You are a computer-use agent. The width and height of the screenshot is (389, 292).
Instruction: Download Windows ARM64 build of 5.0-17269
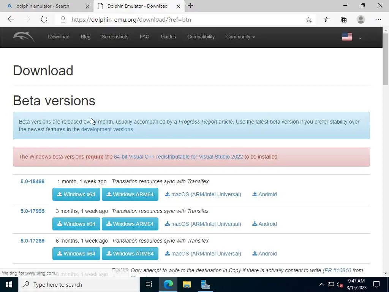click(130, 254)
